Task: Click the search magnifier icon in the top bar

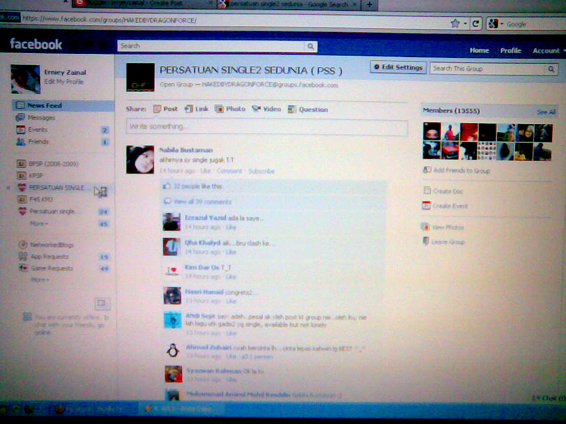Action: pos(310,46)
